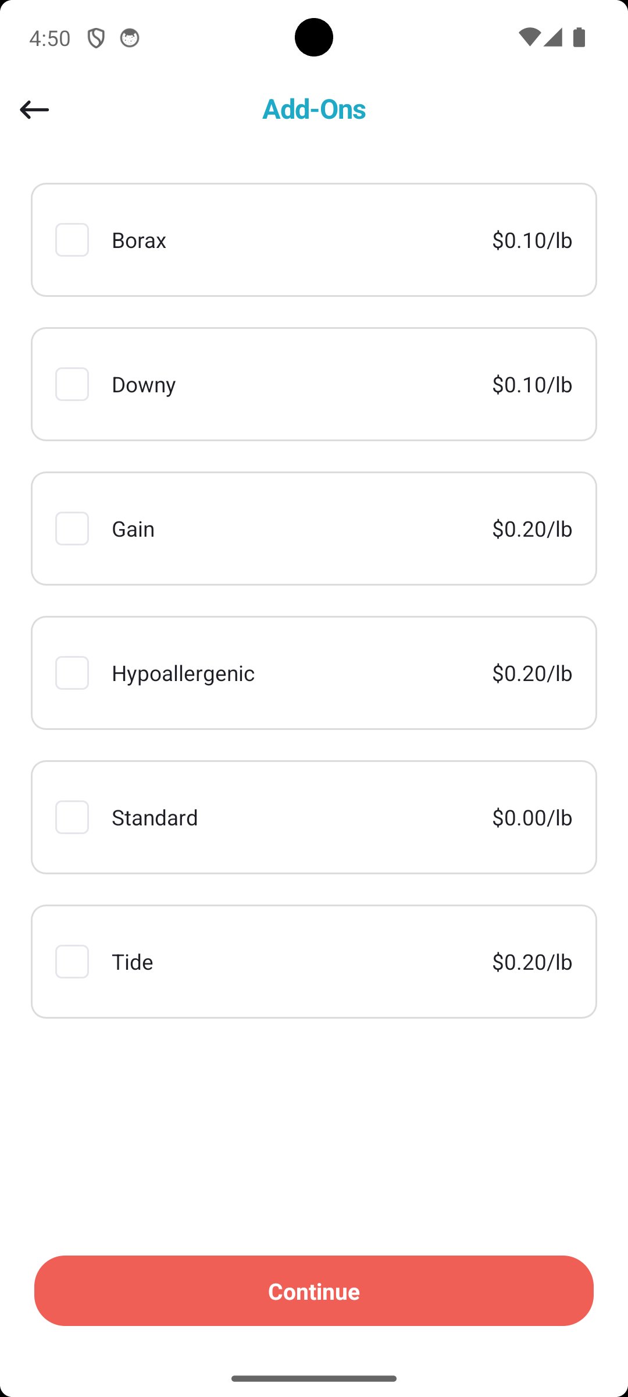Tap the 4:50 clock in status bar
Viewport: 628px width, 1397px height.
[x=50, y=38]
